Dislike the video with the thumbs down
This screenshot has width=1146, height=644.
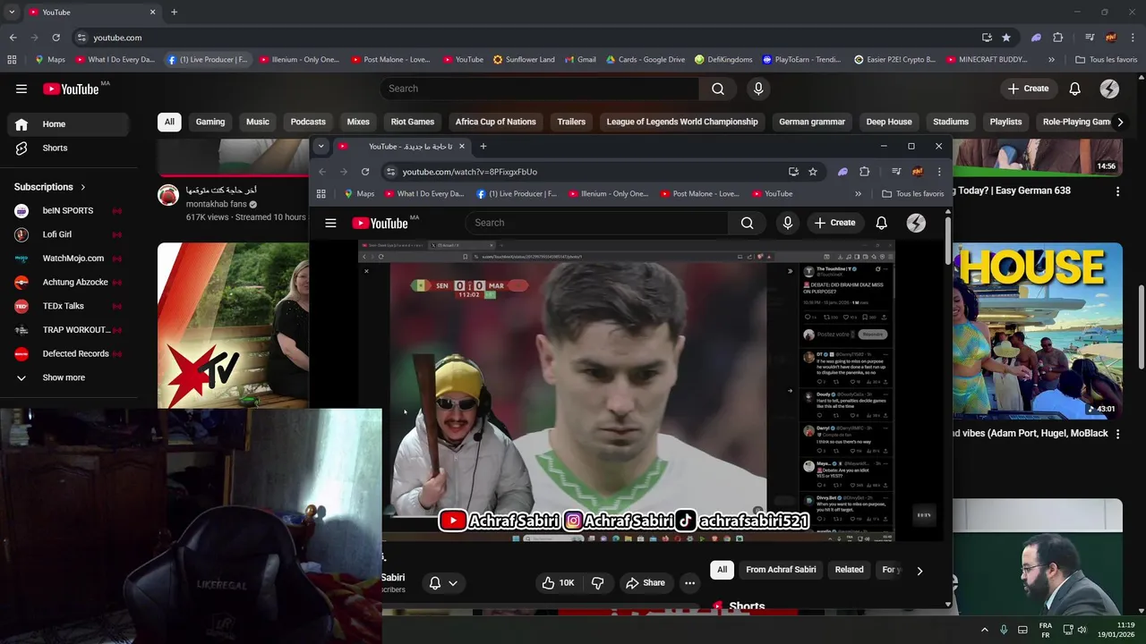click(x=597, y=583)
